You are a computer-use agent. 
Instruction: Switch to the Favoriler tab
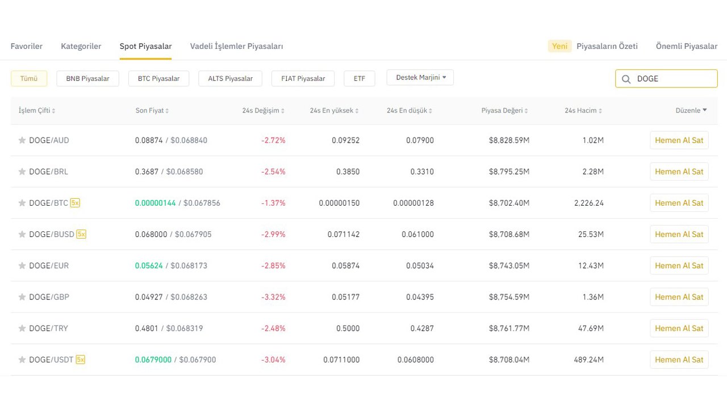coord(27,47)
